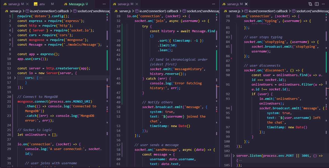329x168 pixels.
Task: Click line number 84 beside socket.on('stopTyping'
Action: [x=228, y=42]
